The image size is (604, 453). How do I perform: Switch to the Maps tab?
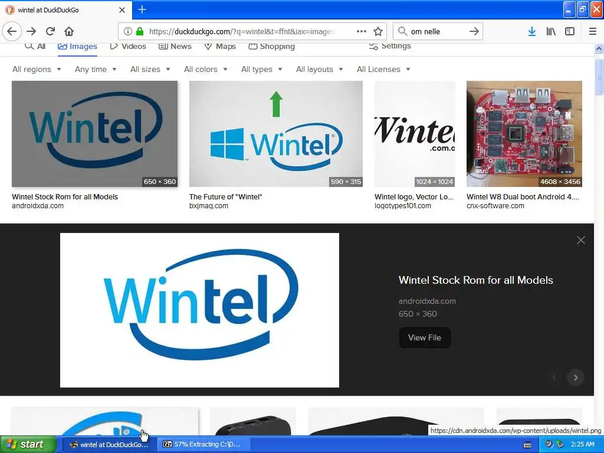tap(220, 46)
